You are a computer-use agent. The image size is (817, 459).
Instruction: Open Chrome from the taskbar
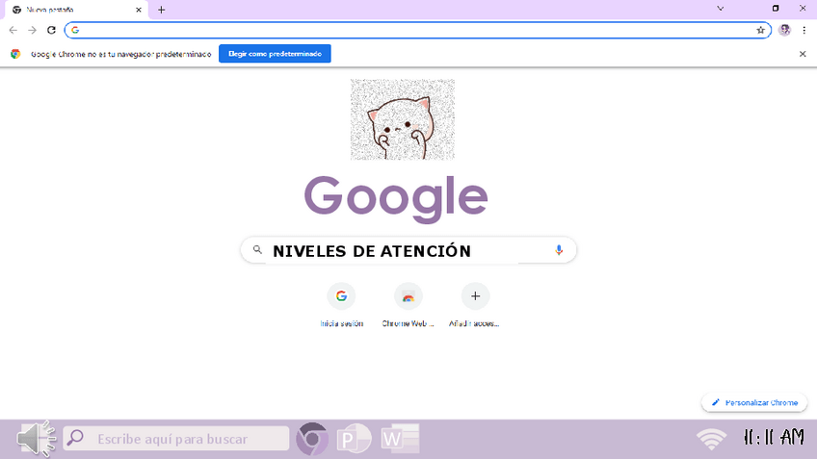pos(312,439)
